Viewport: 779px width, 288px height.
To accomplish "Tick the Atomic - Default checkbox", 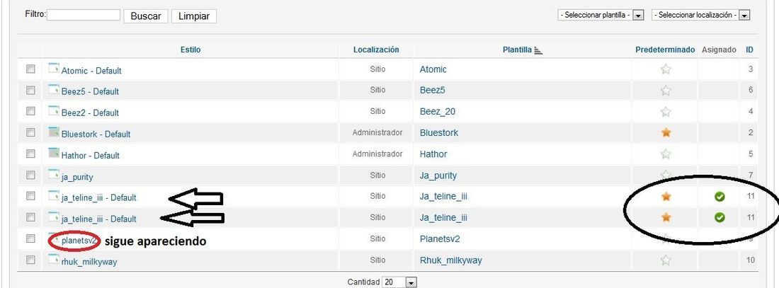I will (30, 69).
